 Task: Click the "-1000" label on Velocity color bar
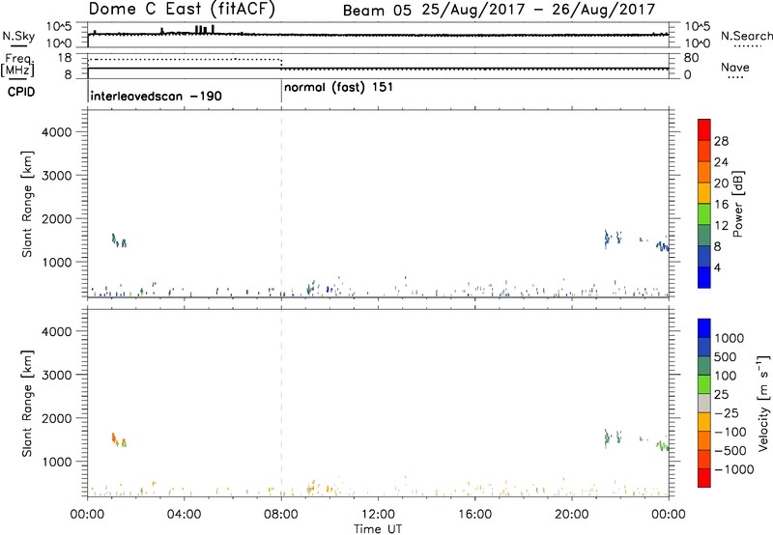point(734,469)
